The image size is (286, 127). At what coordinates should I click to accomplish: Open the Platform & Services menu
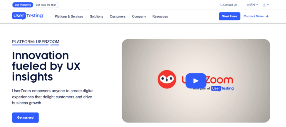pyautogui.click(x=69, y=16)
